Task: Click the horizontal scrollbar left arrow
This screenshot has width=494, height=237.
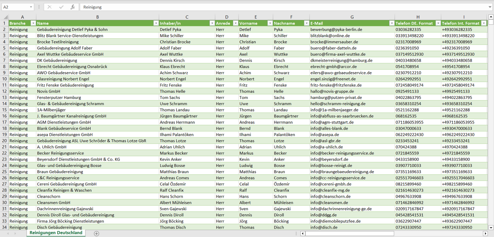Action: [x=303, y=233]
